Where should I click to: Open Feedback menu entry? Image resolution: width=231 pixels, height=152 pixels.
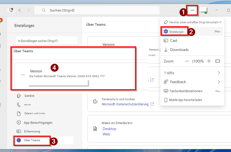pos(192,82)
